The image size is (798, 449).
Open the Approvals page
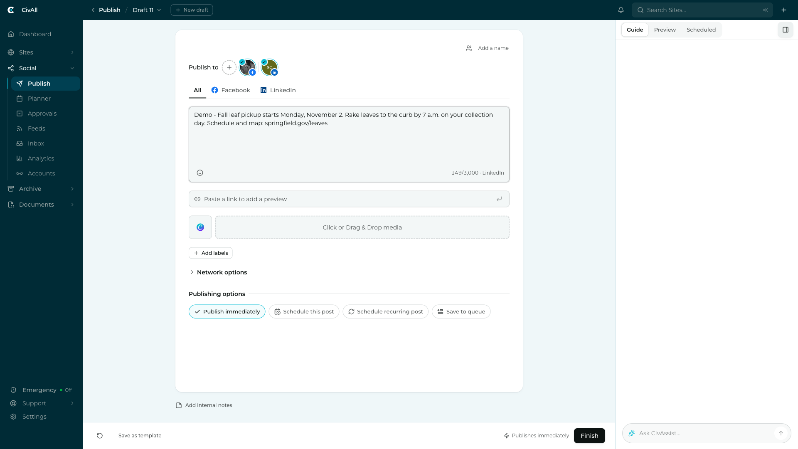[45, 113]
